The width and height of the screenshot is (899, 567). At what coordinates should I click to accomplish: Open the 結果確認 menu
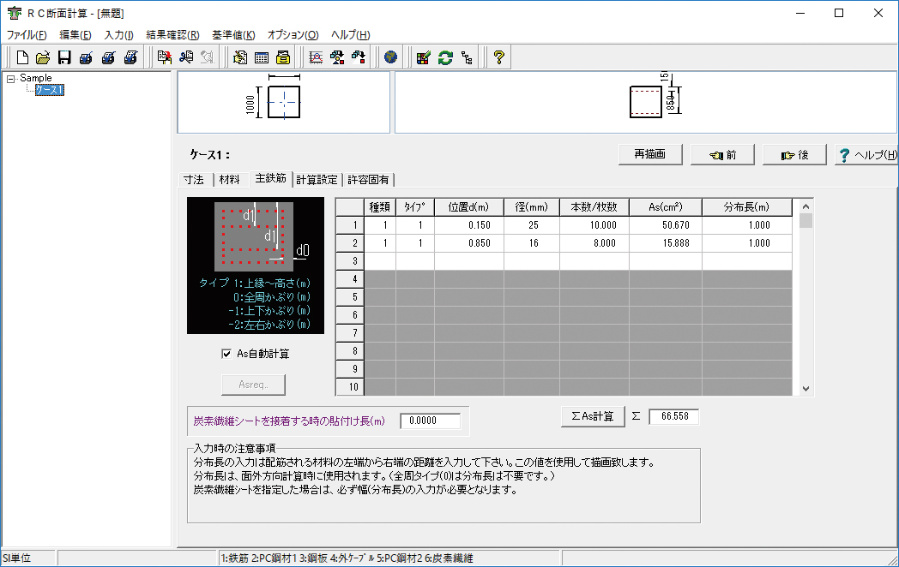(x=172, y=35)
